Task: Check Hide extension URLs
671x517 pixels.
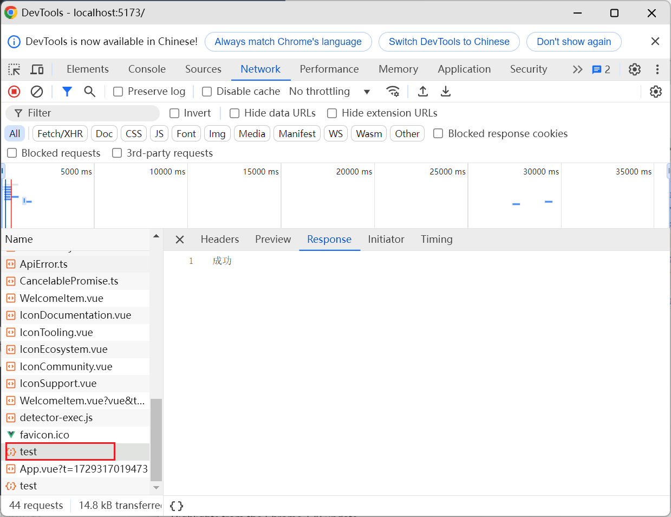Action: pos(332,113)
